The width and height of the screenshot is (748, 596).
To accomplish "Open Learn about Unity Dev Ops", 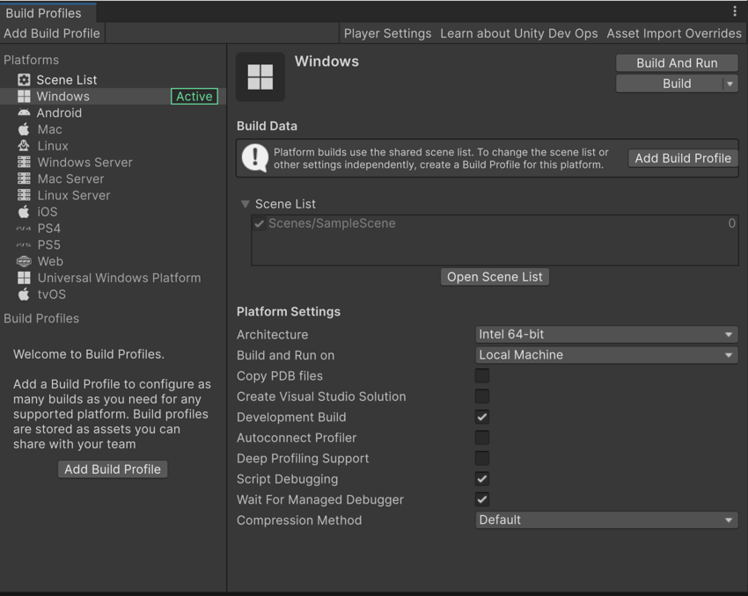I will (518, 33).
